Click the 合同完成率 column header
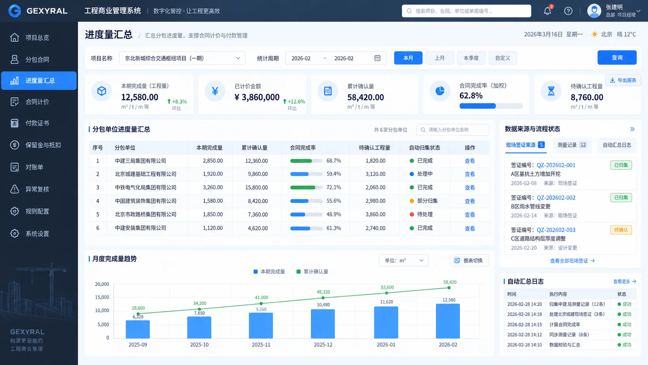Viewport: 648px width, 365px height. coord(303,148)
